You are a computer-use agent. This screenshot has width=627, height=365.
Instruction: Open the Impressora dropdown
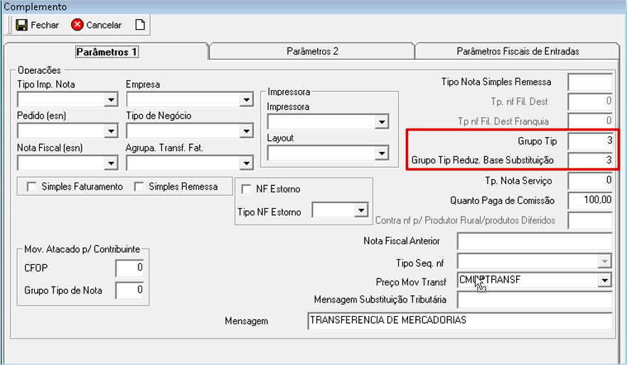point(382,122)
